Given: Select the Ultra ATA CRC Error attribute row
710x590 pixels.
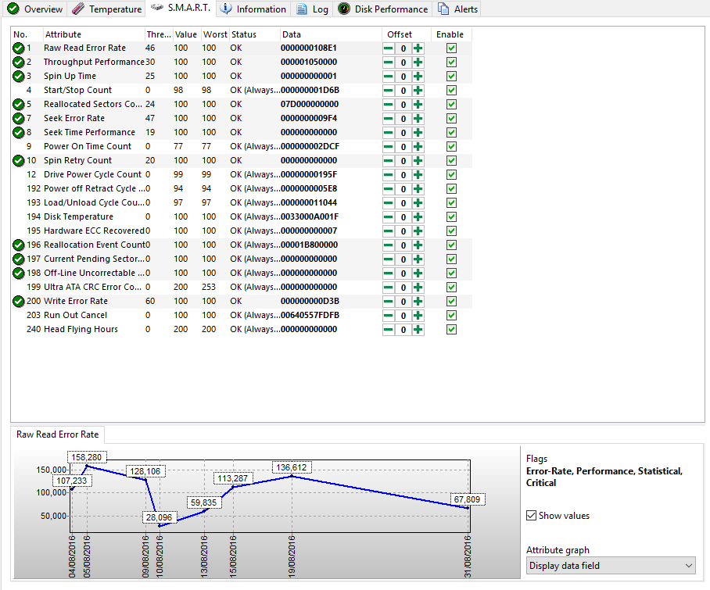Looking at the screenshot, I should 242,287.
